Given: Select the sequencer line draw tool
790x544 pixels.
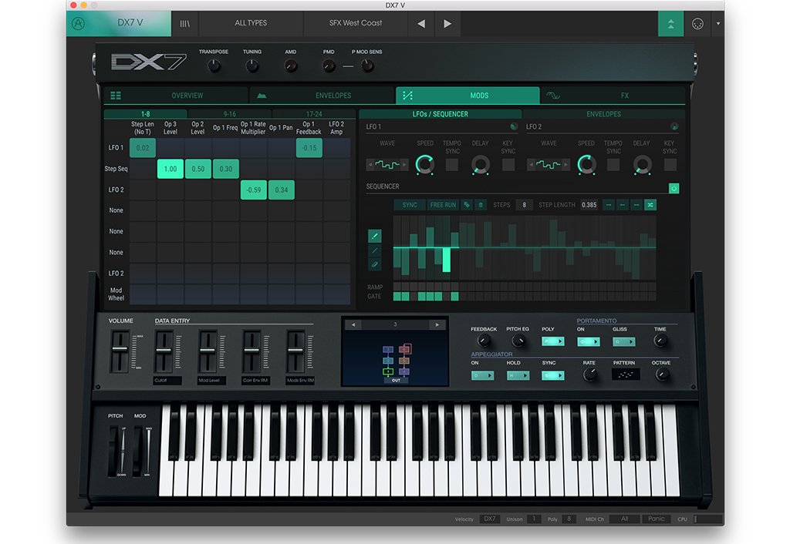Looking at the screenshot, I should 375,250.
